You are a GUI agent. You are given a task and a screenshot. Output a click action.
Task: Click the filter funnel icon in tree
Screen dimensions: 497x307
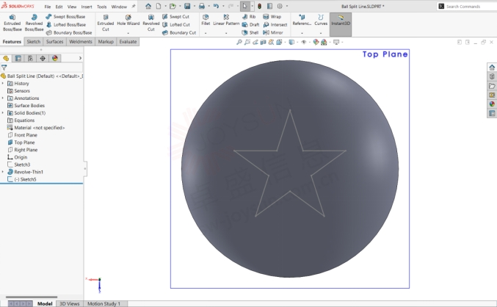click(4, 68)
